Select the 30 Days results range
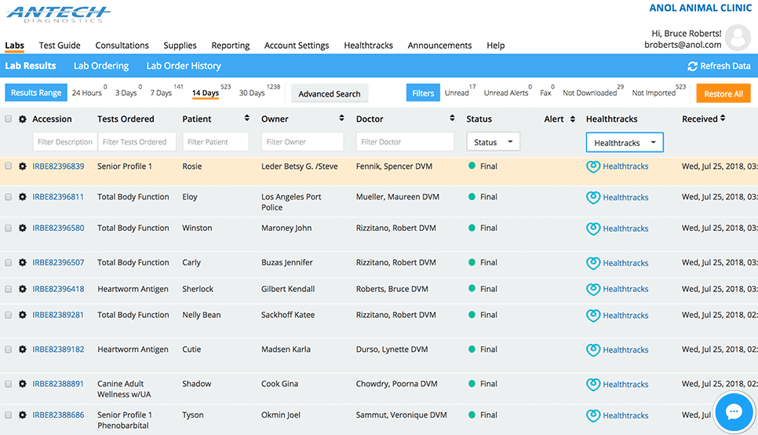The width and height of the screenshot is (758, 435). tap(252, 93)
